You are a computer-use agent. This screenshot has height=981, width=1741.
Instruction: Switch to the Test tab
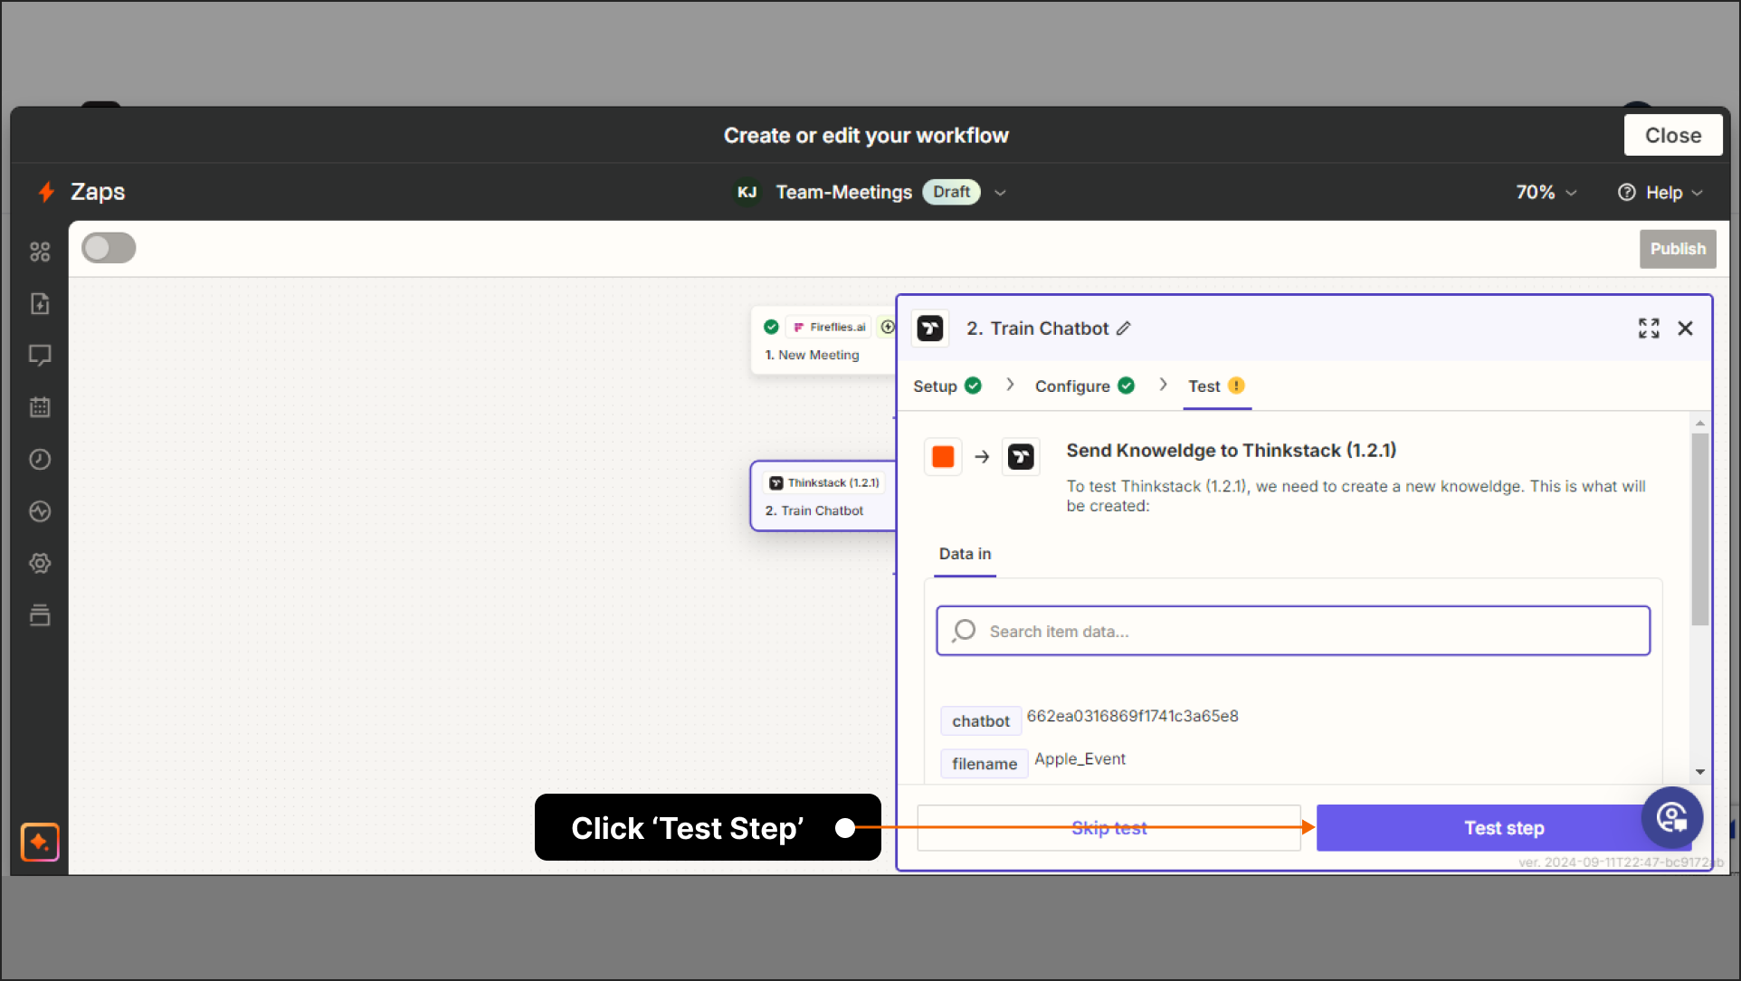1216,386
